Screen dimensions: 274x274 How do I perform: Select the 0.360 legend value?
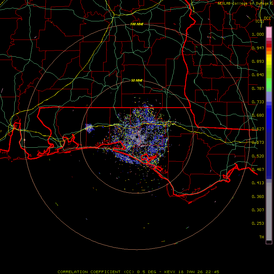click(258, 197)
